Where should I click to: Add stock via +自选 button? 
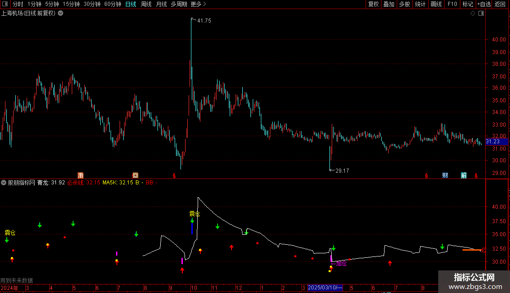tap(484, 4)
